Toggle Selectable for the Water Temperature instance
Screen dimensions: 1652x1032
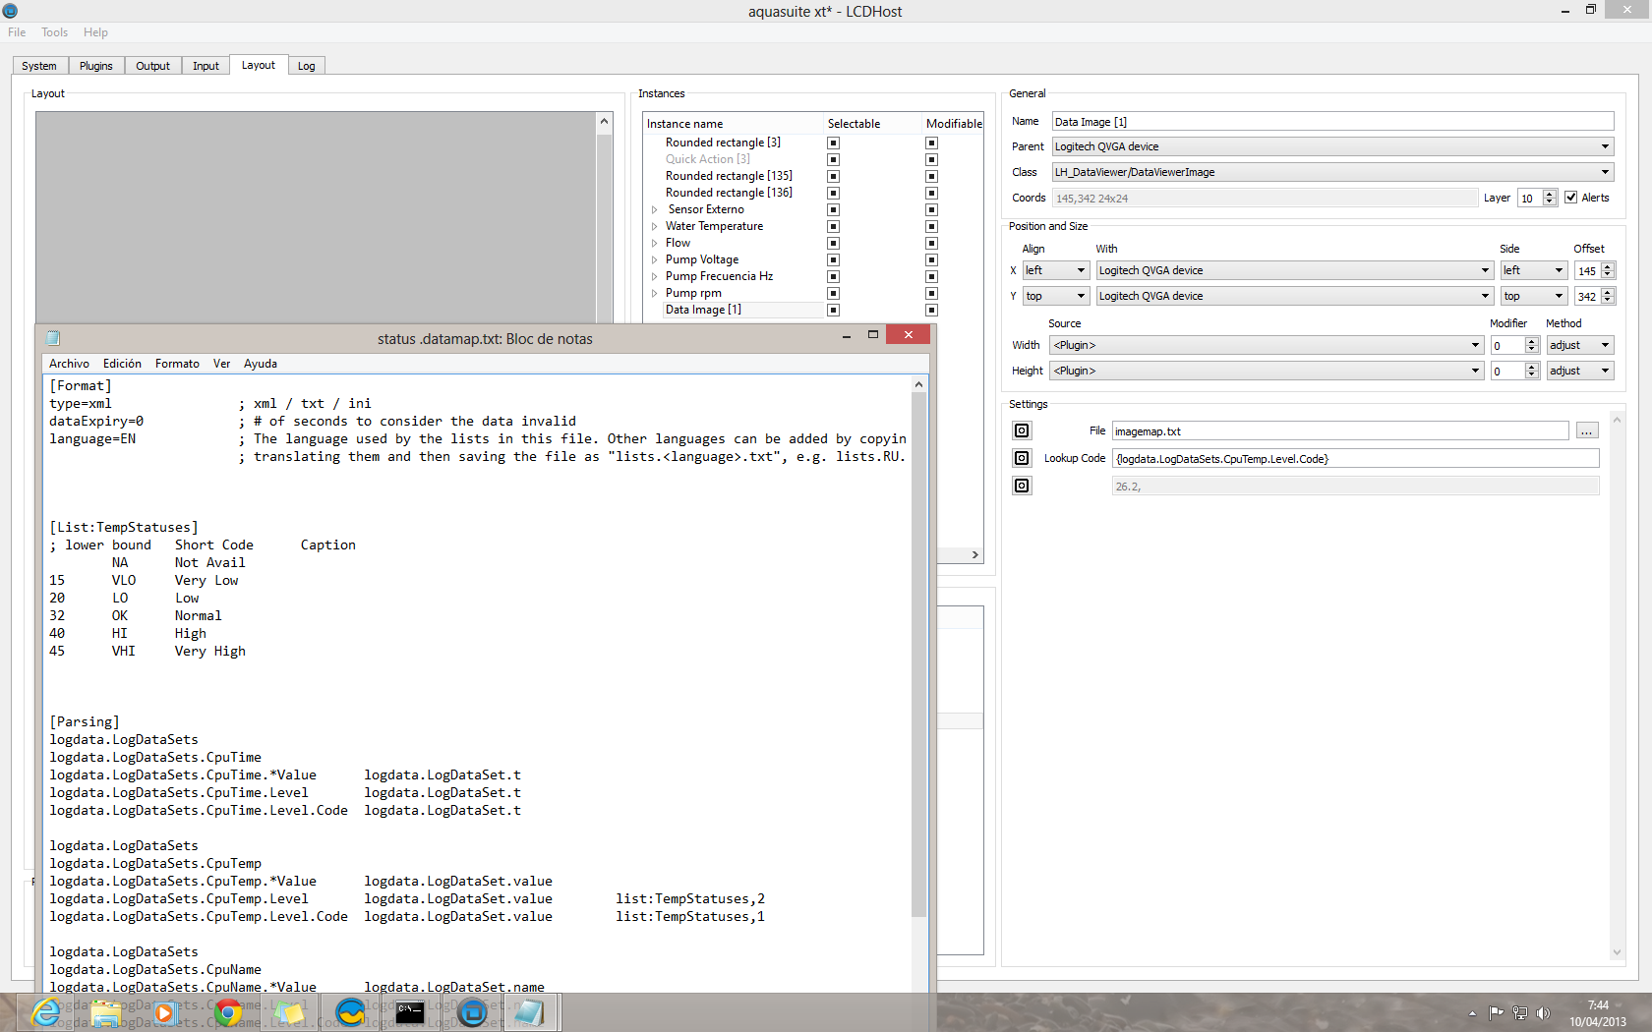[x=833, y=226]
